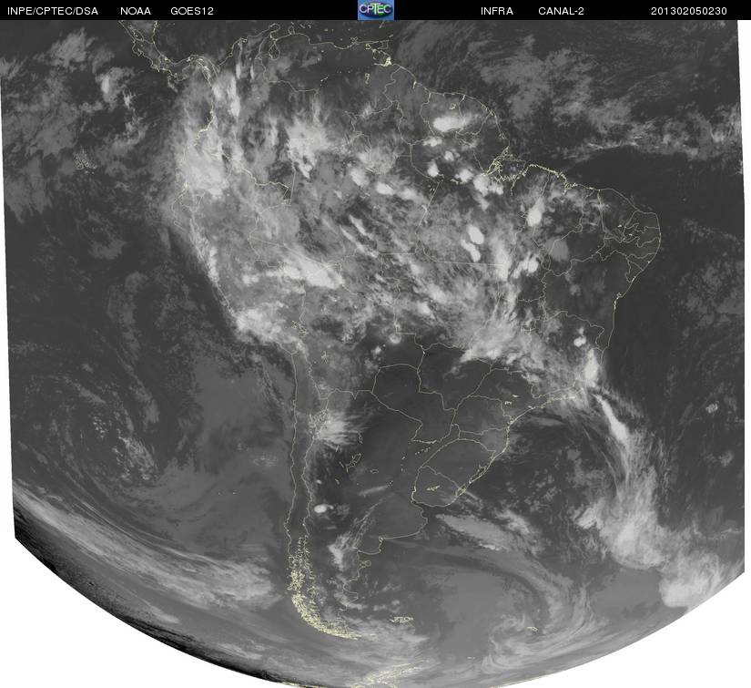
Task: Click the CPTEC logo in the header
Action: point(375,10)
